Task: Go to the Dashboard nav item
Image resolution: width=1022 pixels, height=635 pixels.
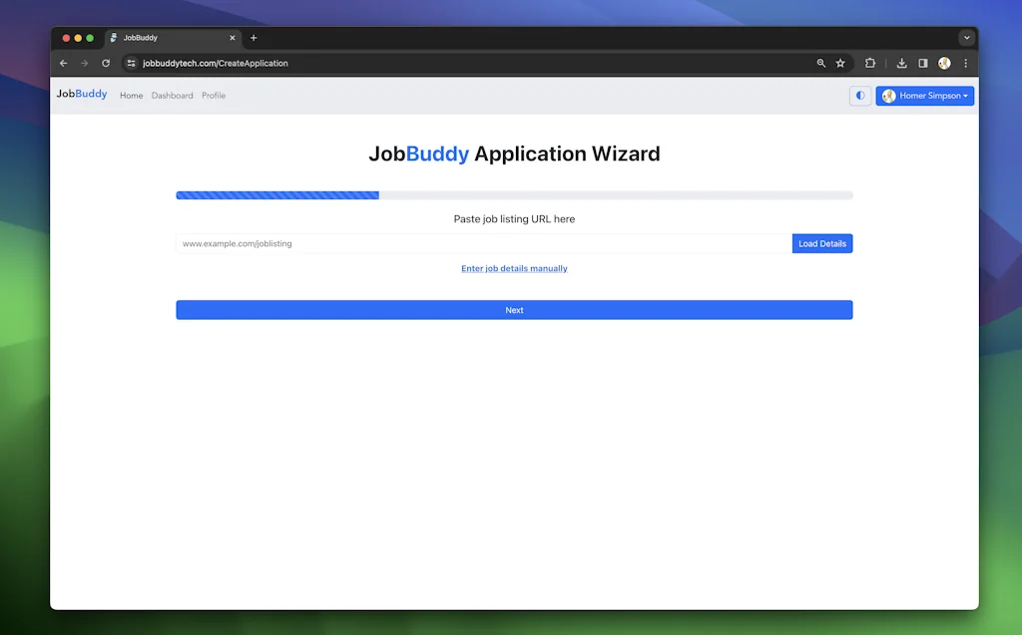Action: [x=172, y=96]
